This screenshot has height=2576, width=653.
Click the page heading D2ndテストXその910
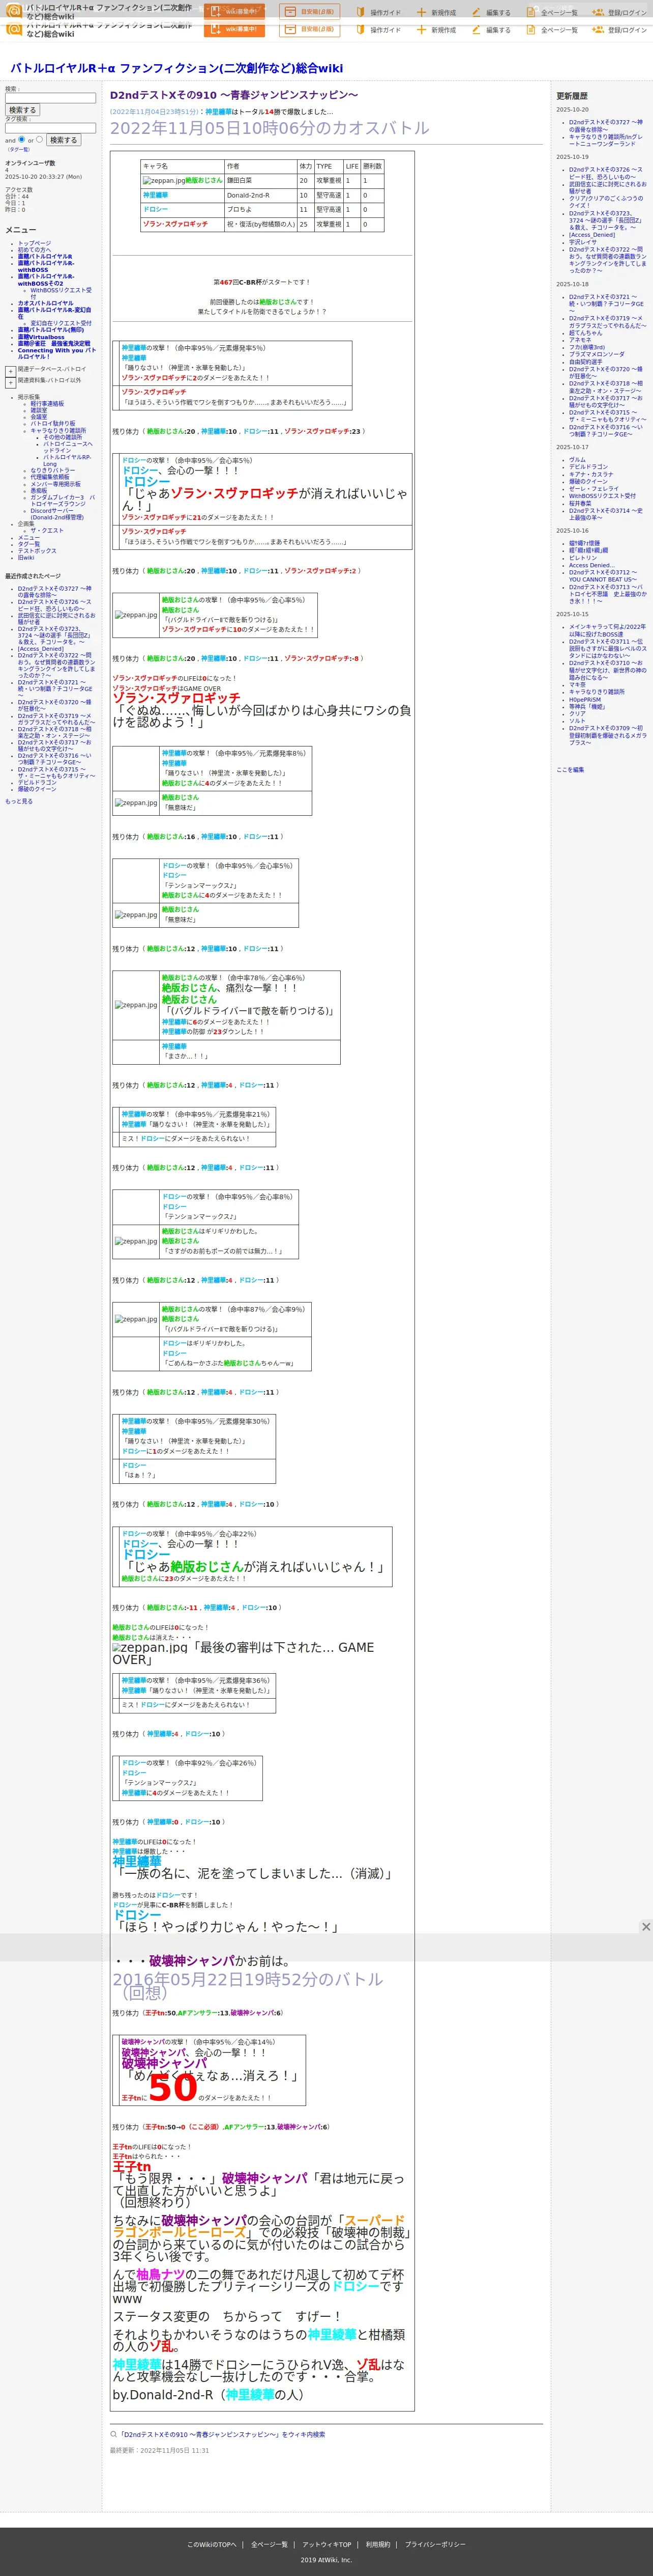pos(233,95)
